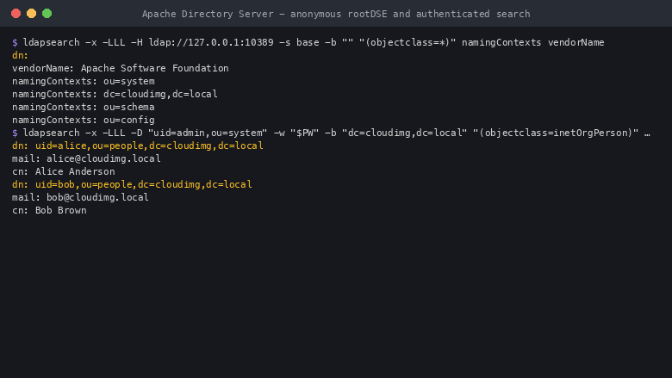This screenshot has width=672, height=378.
Task: Click the orange dn line for uid=bob
Action: point(132,184)
